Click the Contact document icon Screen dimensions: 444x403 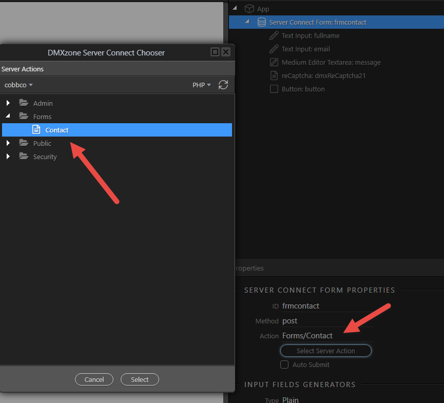pyautogui.click(x=36, y=129)
